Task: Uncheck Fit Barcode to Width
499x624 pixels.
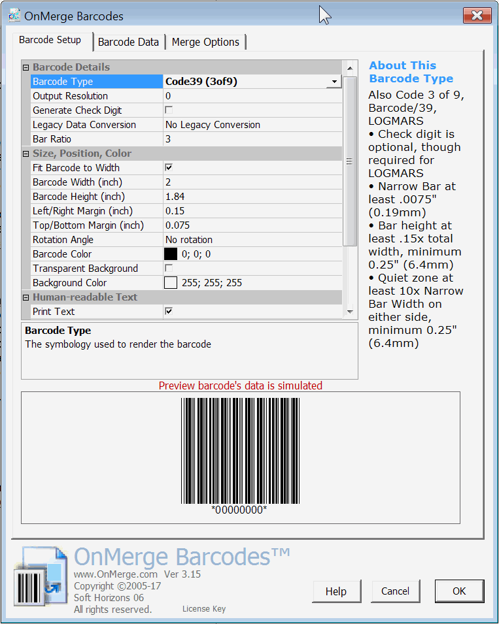Action: point(169,168)
